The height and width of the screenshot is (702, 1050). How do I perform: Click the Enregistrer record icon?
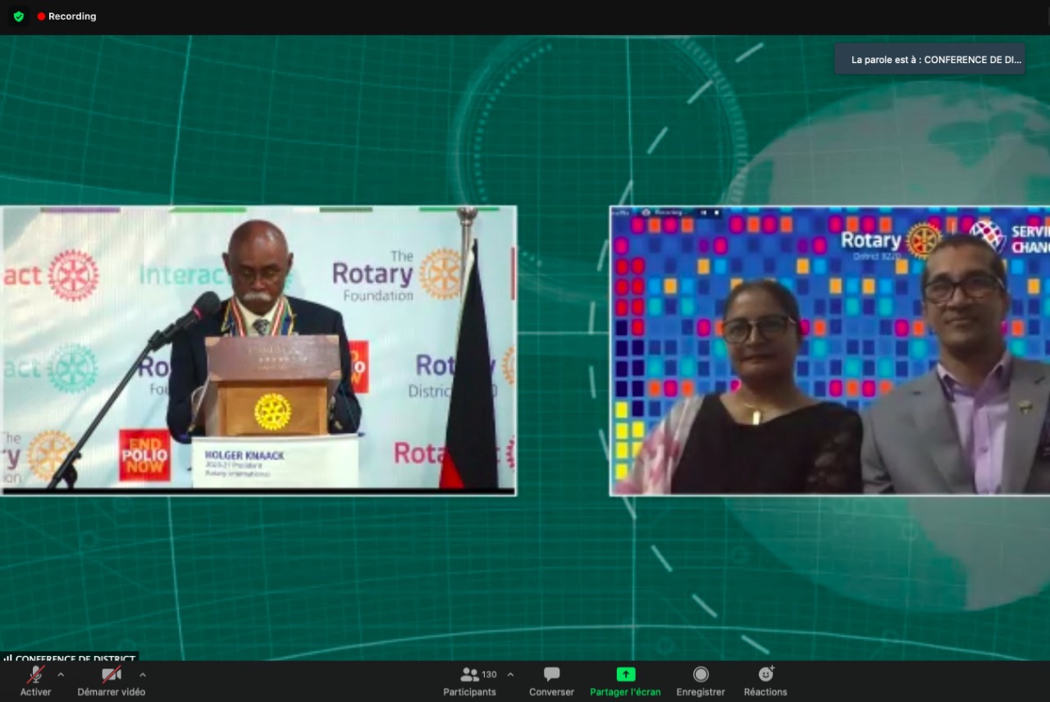tap(701, 674)
